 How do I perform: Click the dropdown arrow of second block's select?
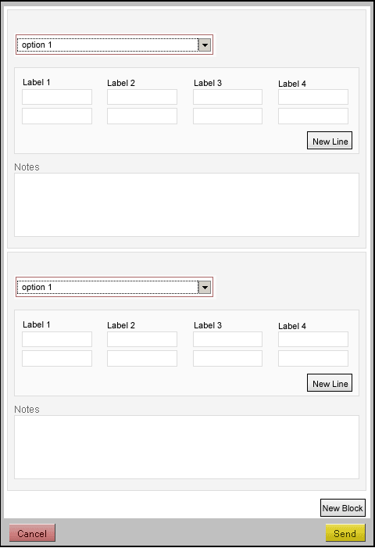pos(205,288)
